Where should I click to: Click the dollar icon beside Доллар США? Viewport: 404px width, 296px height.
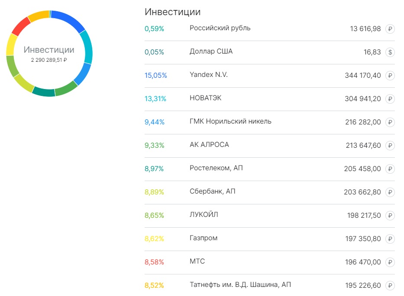390,52
